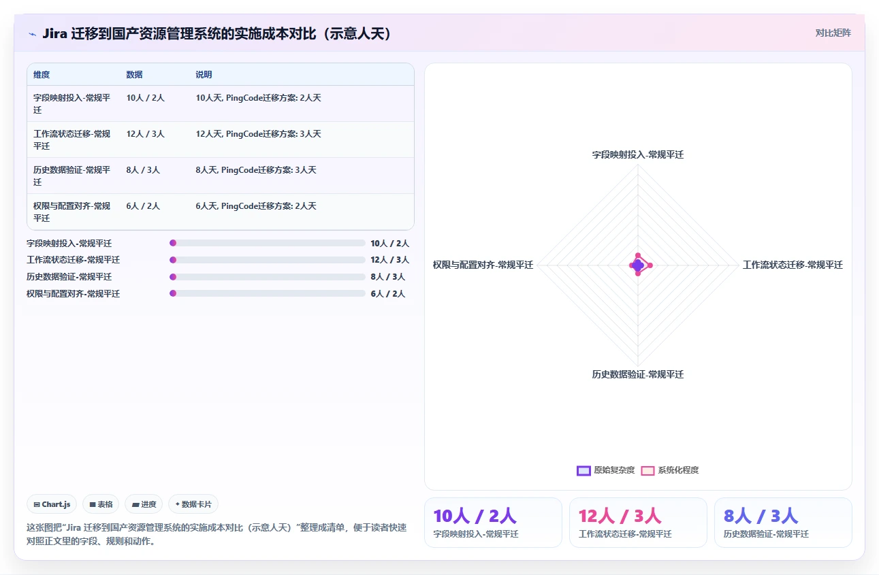
Task: Click the 工作流状态迁移-常规平迁 radar axis label
Action: [793, 265]
